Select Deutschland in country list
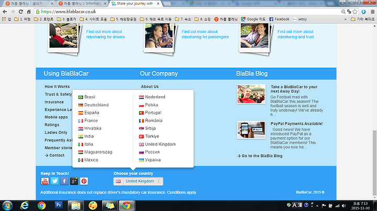377x211 pixels. 94,105
